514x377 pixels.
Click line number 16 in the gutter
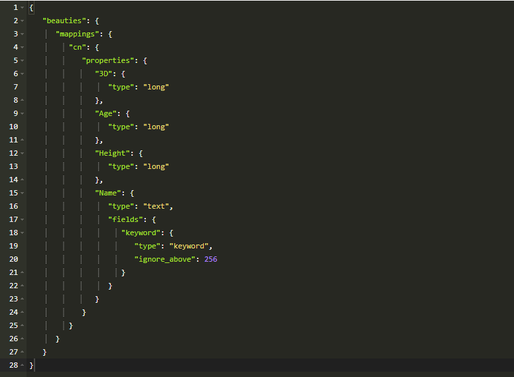(13, 206)
